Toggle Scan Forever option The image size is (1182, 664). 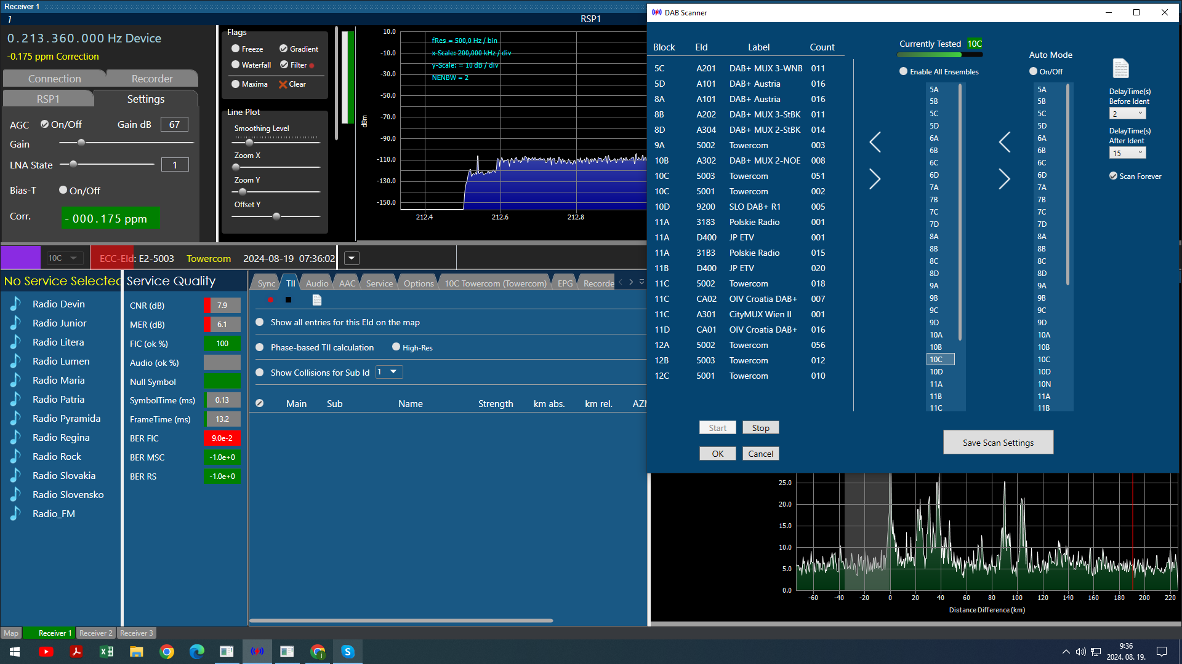1113,176
